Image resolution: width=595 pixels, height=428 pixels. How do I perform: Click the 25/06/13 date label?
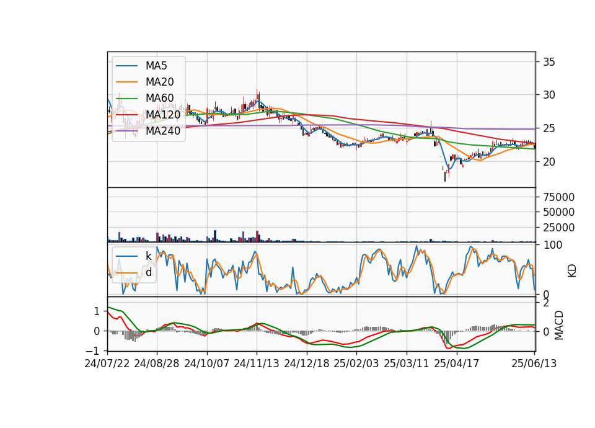[x=534, y=363]
